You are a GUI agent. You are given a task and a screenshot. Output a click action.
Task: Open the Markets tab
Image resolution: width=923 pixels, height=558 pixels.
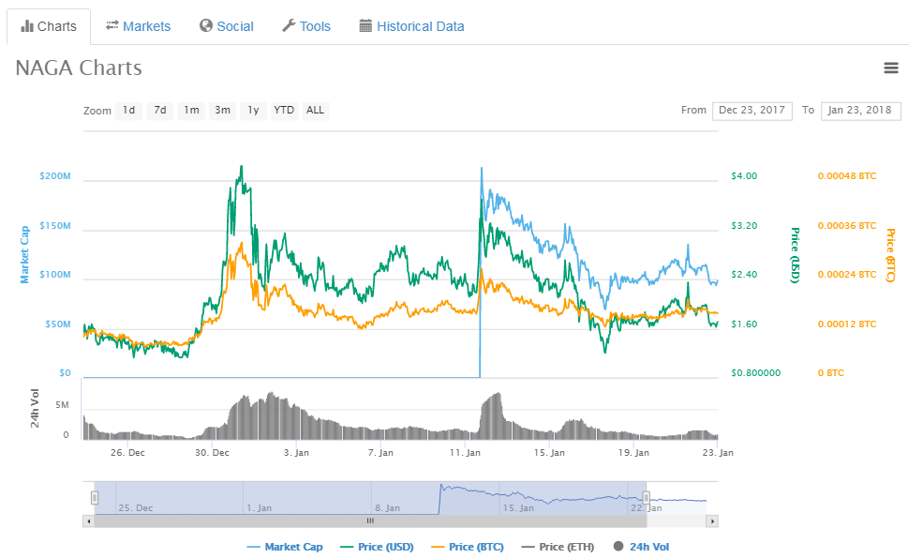pos(138,26)
